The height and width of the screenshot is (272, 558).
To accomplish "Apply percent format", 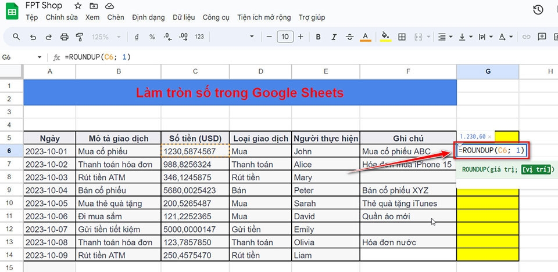I will click(x=152, y=37).
